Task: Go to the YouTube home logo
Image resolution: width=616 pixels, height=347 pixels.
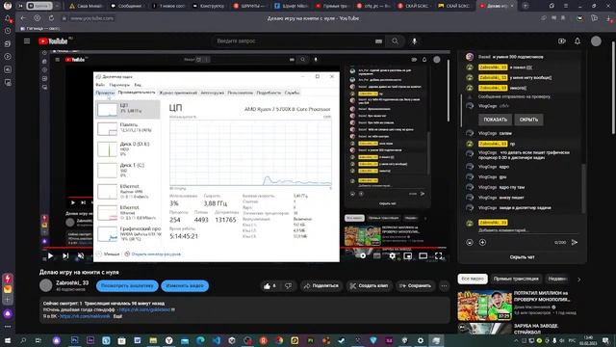Action: click(x=53, y=40)
